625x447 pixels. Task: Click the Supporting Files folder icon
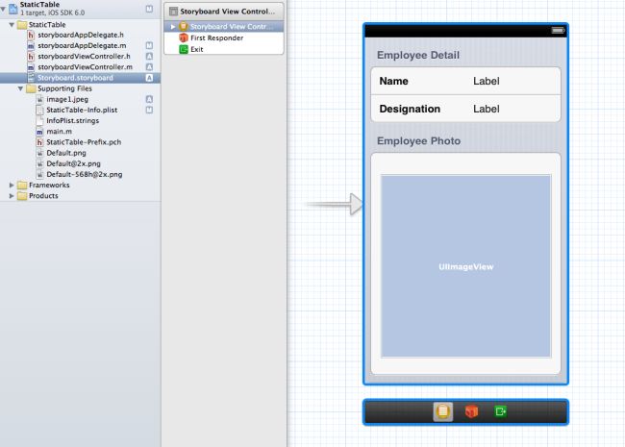(31, 88)
